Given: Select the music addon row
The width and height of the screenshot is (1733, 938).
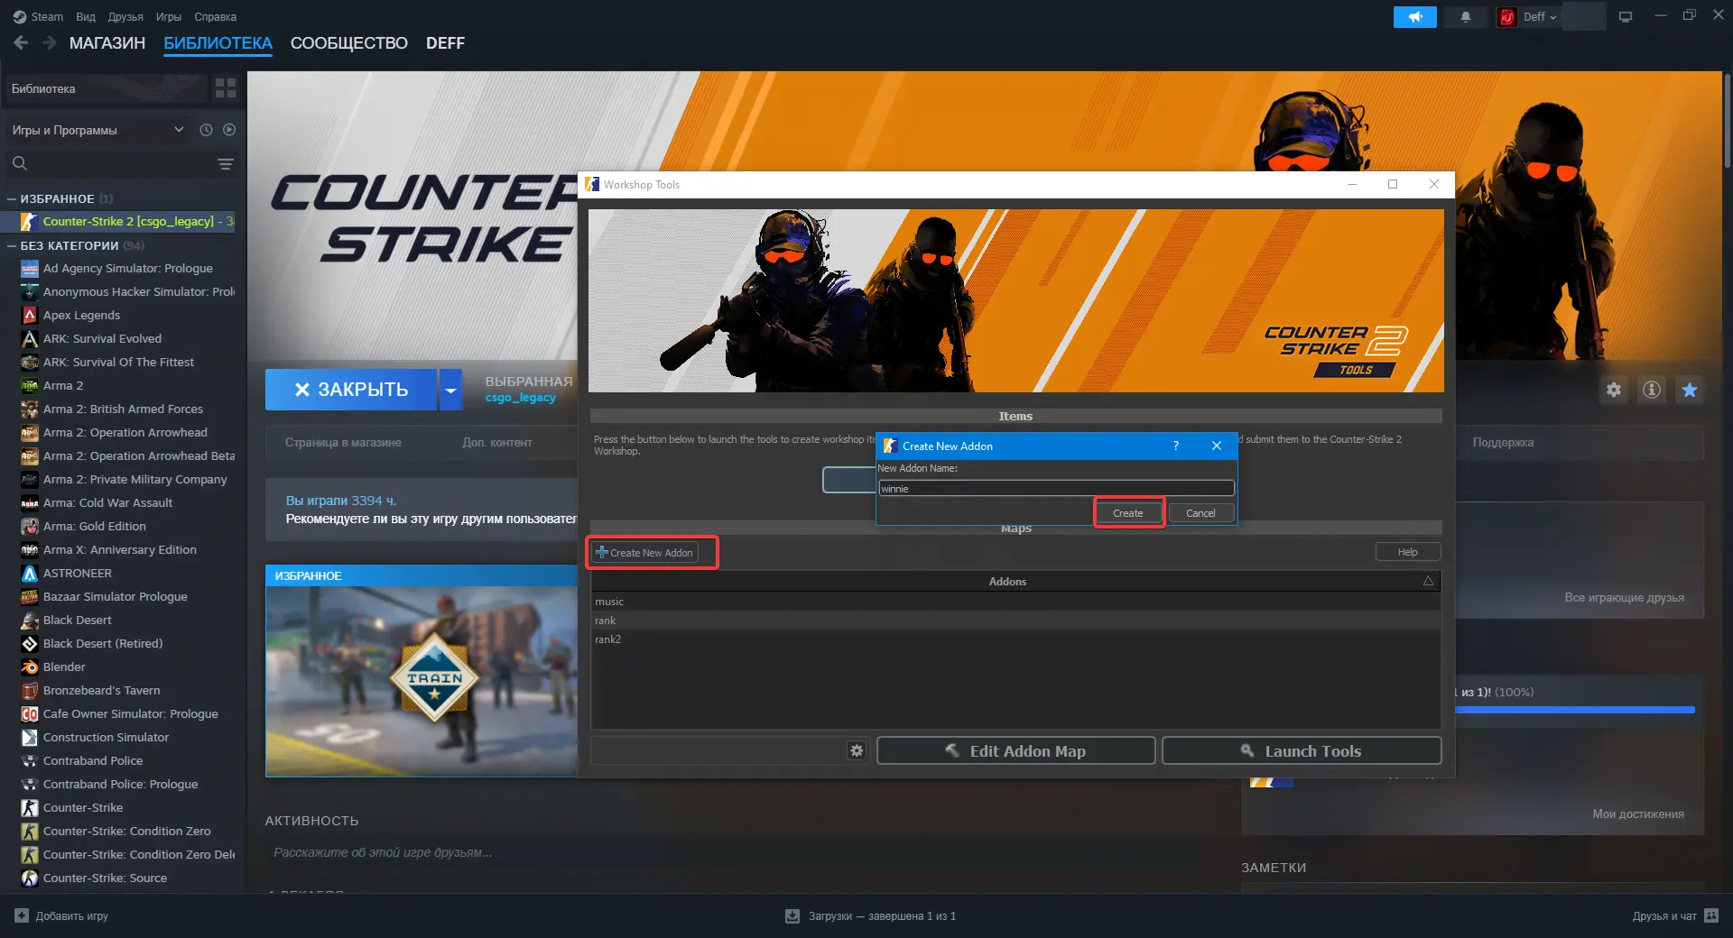Looking at the screenshot, I should click(x=1015, y=602).
